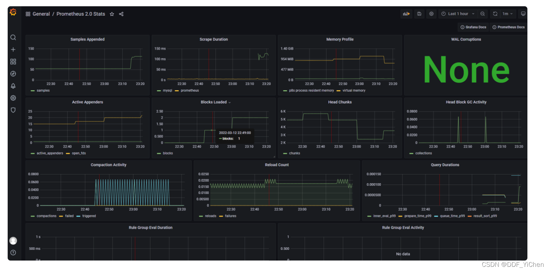Zoom out the time range
Viewport: 549px width, 271px height.
click(x=482, y=14)
